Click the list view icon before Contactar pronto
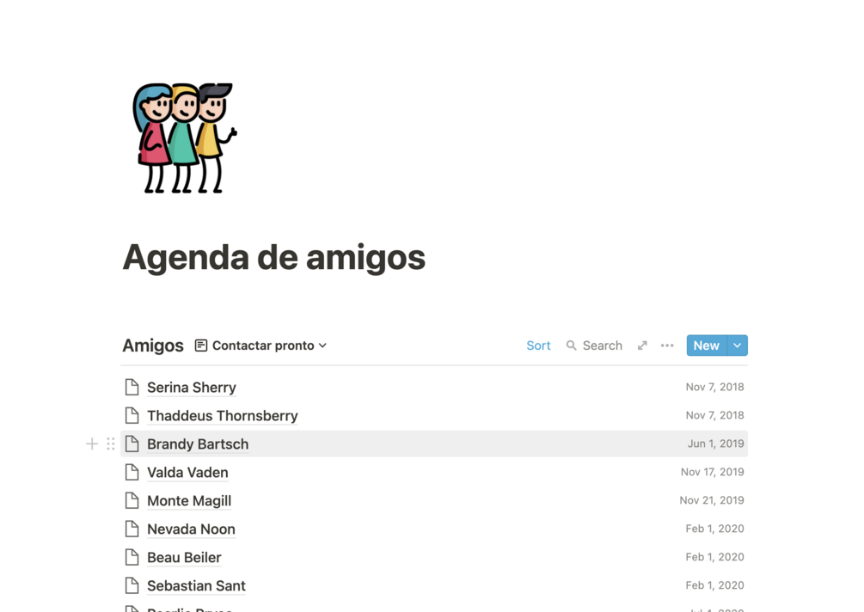This screenshot has height=612, width=864. pos(201,346)
